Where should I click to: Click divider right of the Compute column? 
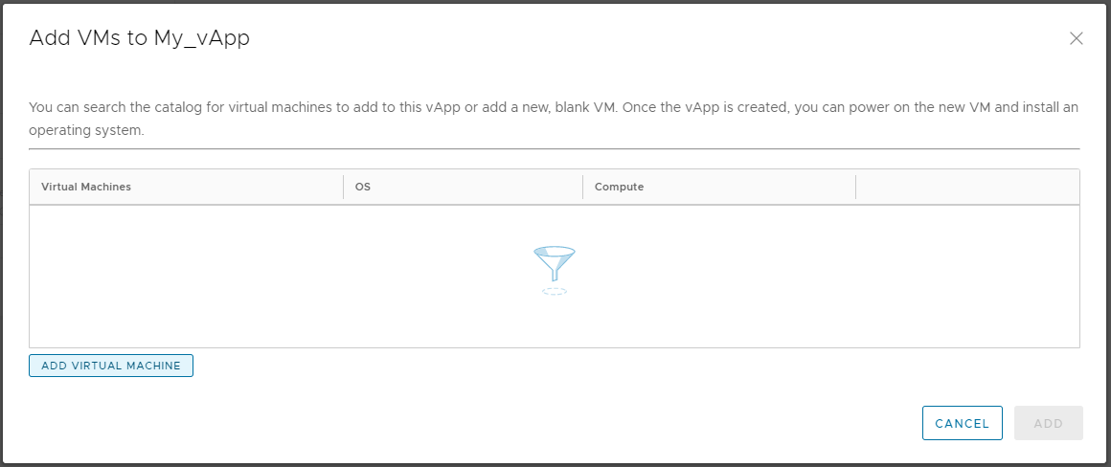coord(856,187)
